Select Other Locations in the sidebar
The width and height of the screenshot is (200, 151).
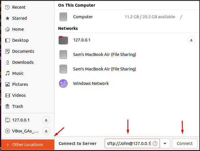28,145
